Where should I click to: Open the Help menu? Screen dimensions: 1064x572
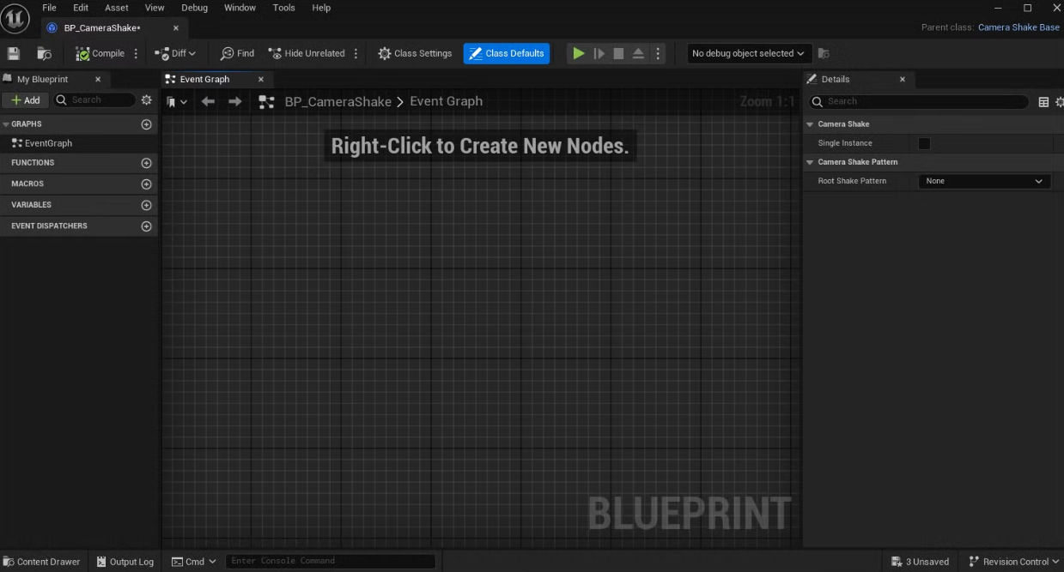(321, 8)
